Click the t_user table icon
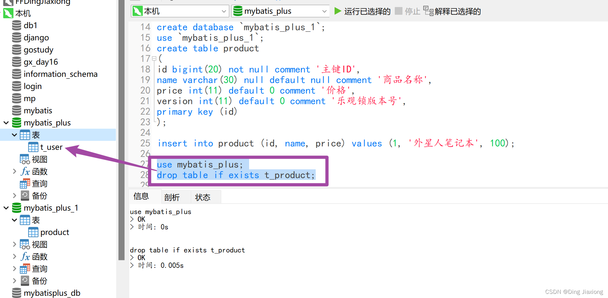Screen dimensions: 608x298 33,147
